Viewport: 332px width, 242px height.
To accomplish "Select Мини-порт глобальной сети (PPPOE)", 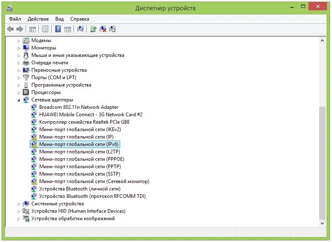I will 81,159.
